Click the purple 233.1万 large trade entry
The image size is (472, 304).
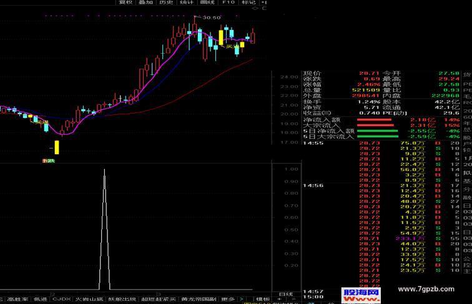point(410,238)
